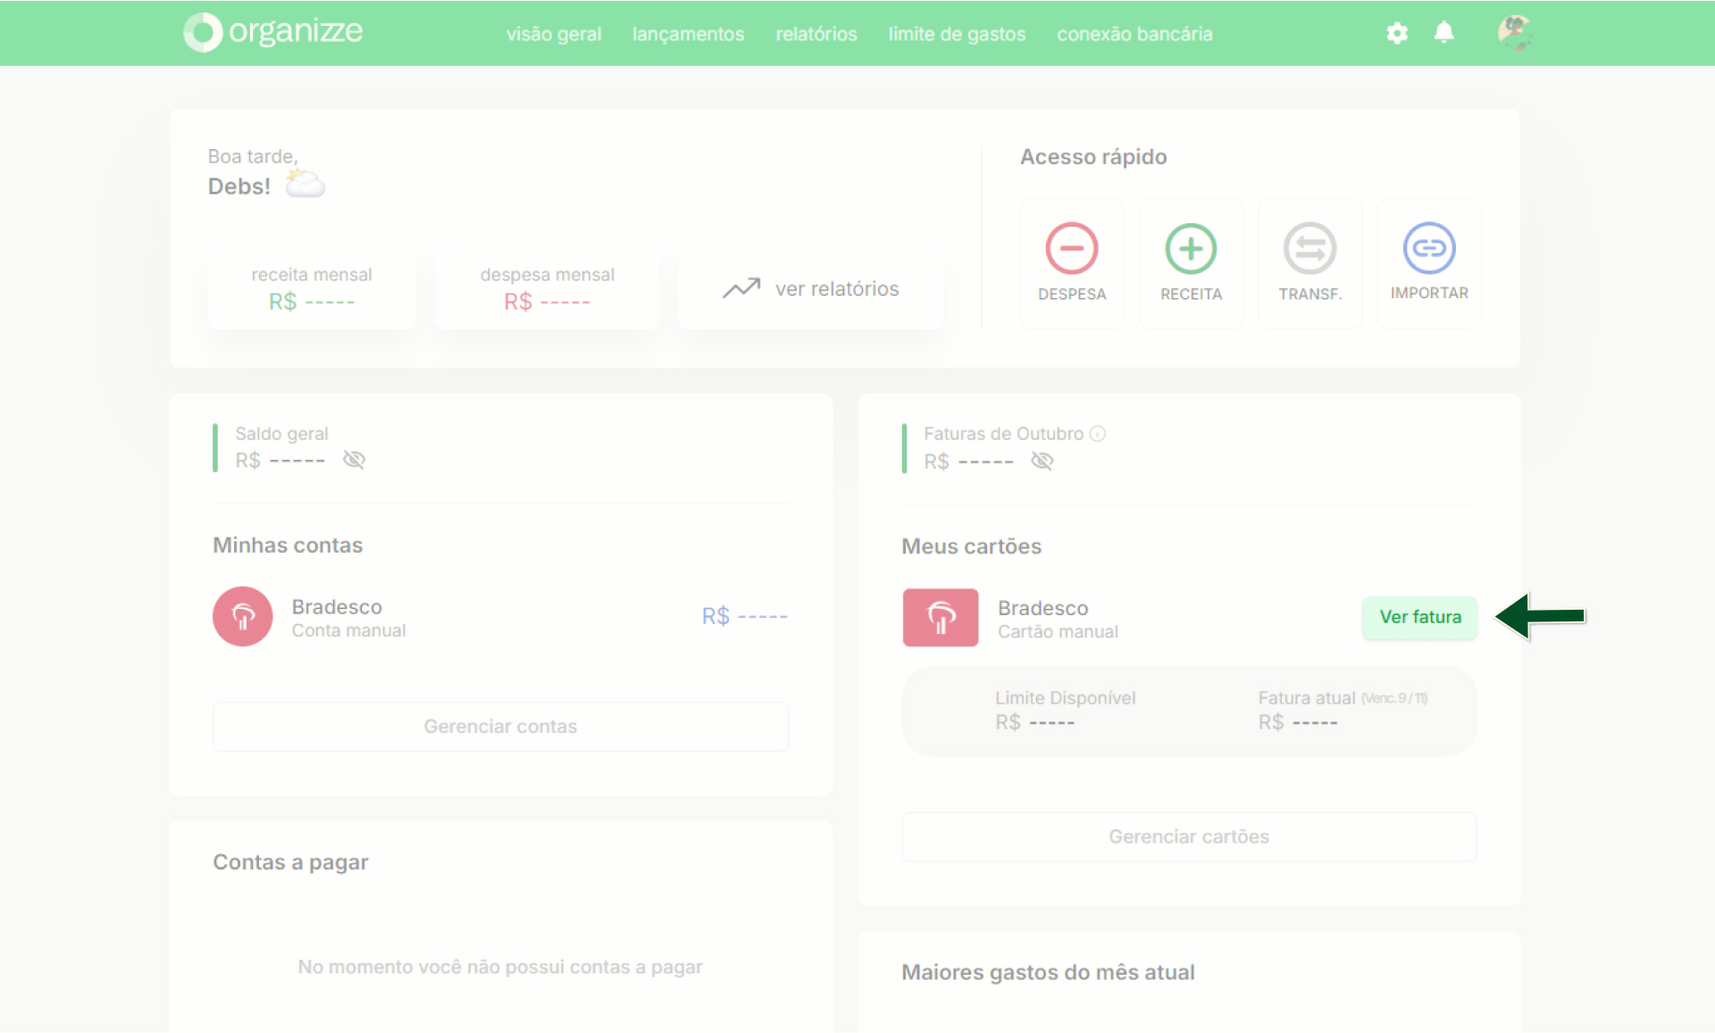
Task: Toggle Saldo geral value visibility
Action: click(x=355, y=460)
